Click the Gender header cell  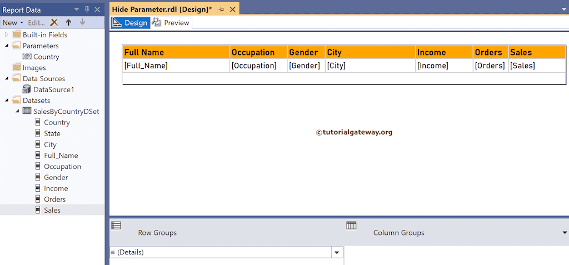click(x=306, y=52)
